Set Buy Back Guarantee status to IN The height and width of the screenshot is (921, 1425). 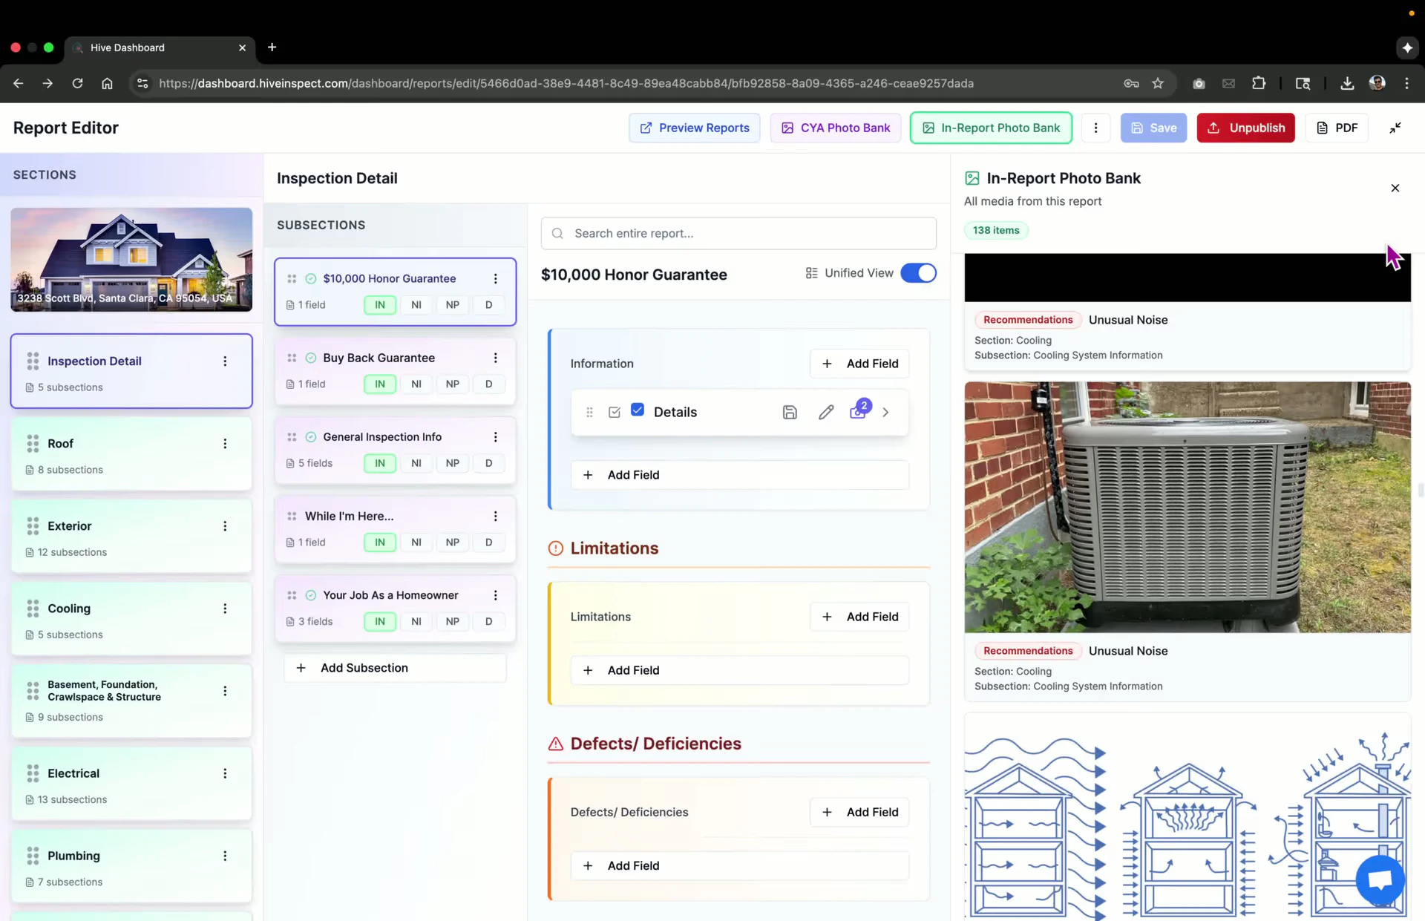coord(380,384)
